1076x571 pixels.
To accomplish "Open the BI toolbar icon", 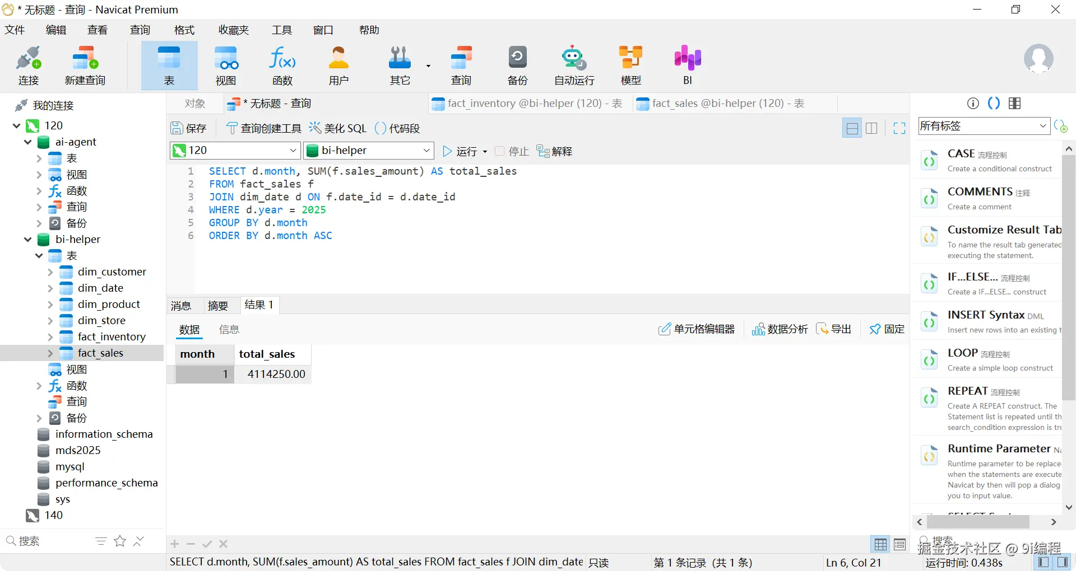I will pyautogui.click(x=688, y=65).
